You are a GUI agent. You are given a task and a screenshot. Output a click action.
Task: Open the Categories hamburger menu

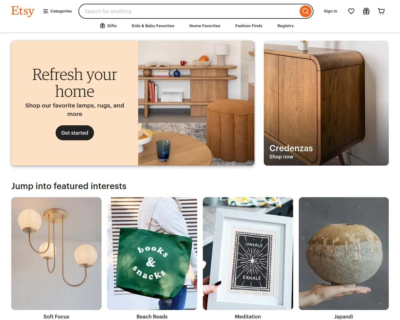(57, 11)
